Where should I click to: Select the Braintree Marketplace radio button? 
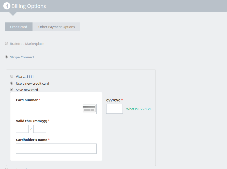pyautogui.click(x=6, y=44)
